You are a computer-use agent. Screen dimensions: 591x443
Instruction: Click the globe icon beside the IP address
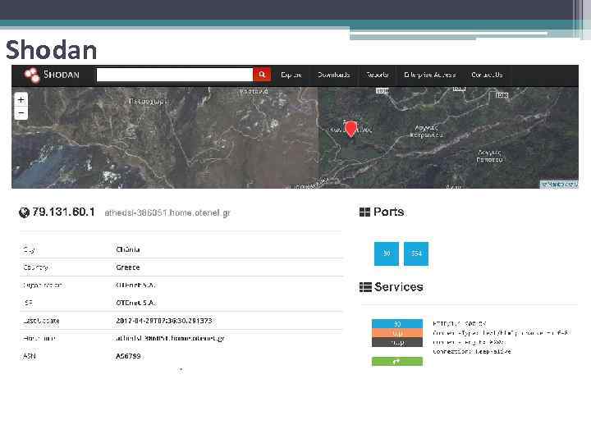pos(24,212)
